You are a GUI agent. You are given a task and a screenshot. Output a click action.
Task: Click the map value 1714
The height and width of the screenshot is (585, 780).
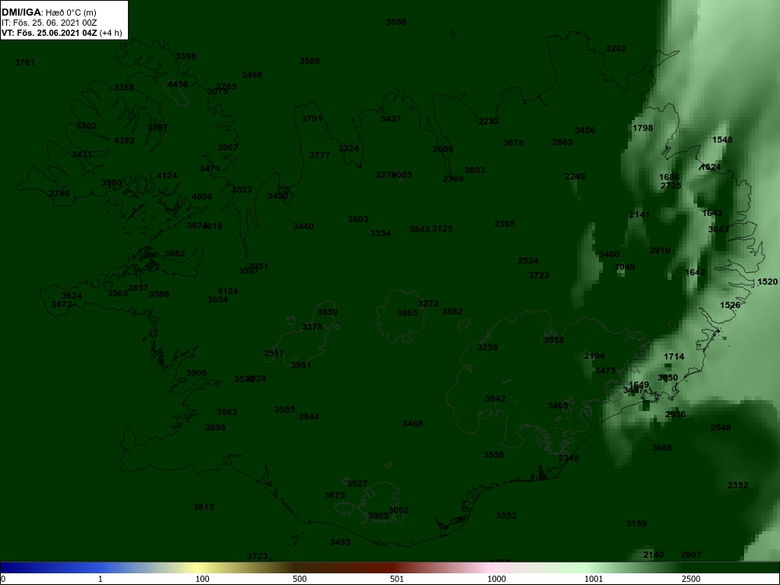pyautogui.click(x=674, y=356)
